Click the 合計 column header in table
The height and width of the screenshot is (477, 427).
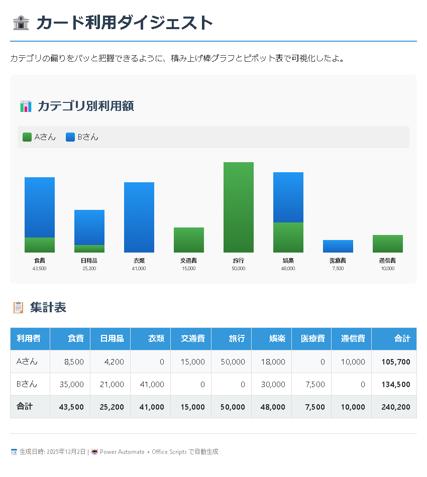[394, 339]
